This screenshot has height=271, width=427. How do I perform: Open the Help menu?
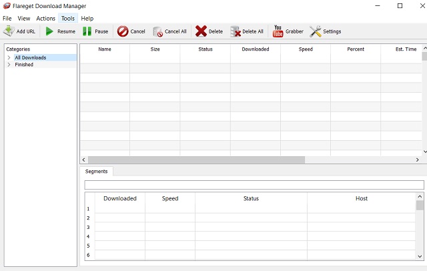[x=87, y=18]
